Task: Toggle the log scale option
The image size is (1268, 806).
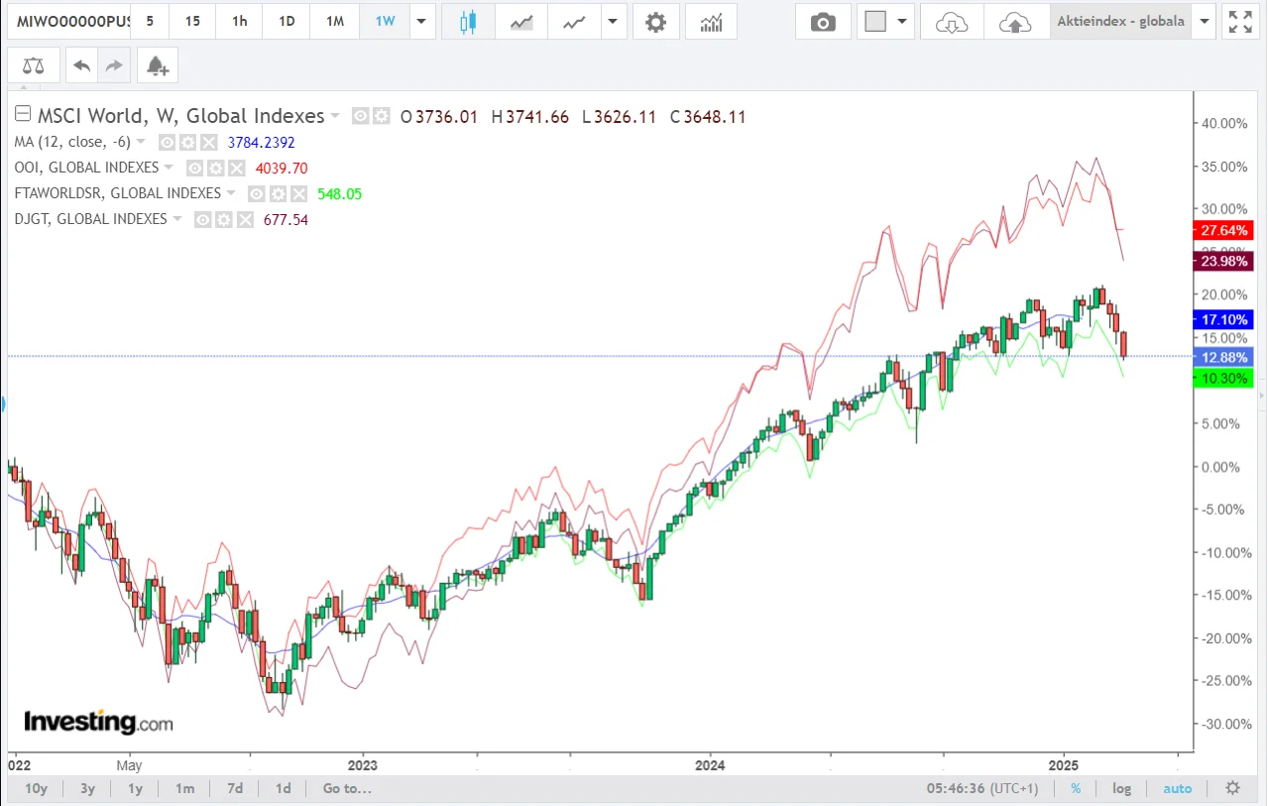Action: (x=1121, y=788)
